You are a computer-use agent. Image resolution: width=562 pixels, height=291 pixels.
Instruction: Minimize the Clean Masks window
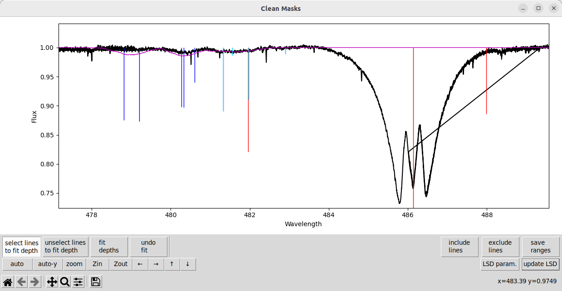523,8
